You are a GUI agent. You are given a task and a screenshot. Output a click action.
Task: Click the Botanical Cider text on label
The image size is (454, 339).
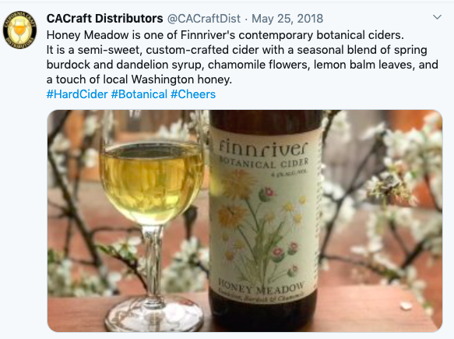(264, 163)
